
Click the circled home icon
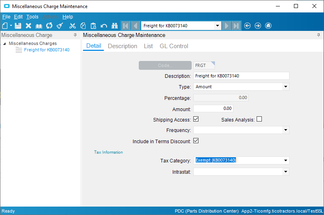pyautogui.click(x=268, y=26)
